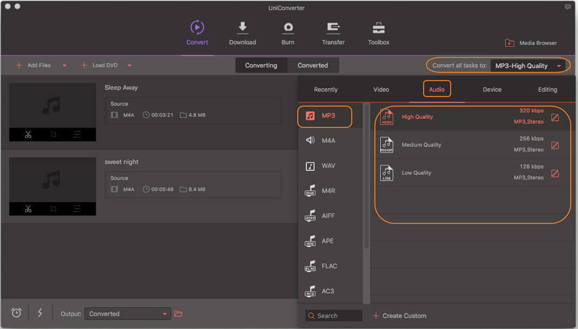Open the schedule alarm clock icon
The image size is (578, 329).
click(16, 313)
